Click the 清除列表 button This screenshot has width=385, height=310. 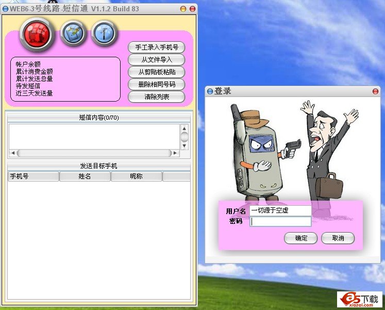pyautogui.click(x=156, y=96)
